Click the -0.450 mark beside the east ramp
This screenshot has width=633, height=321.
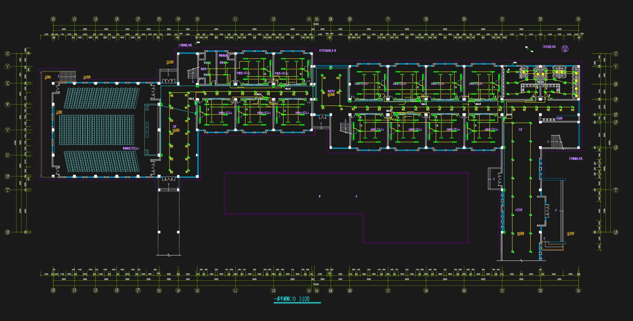click(x=570, y=233)
